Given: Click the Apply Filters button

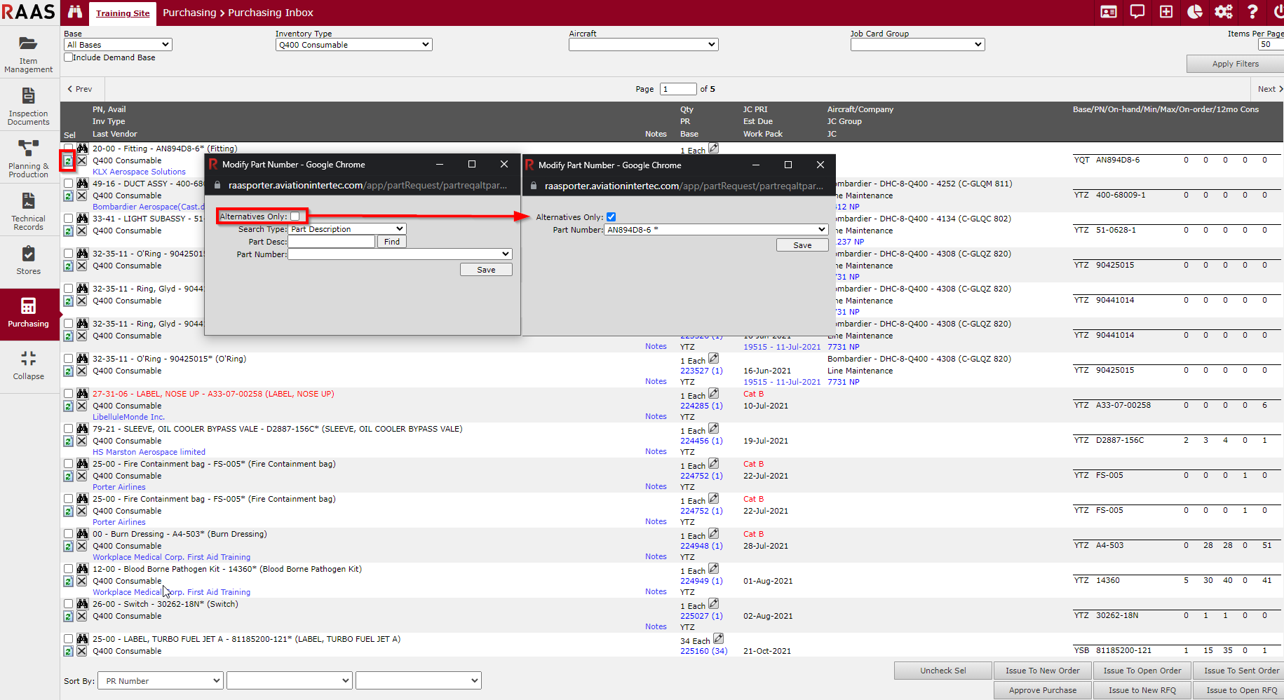Looking at the screenshot, I should [x=1235, y=64].
